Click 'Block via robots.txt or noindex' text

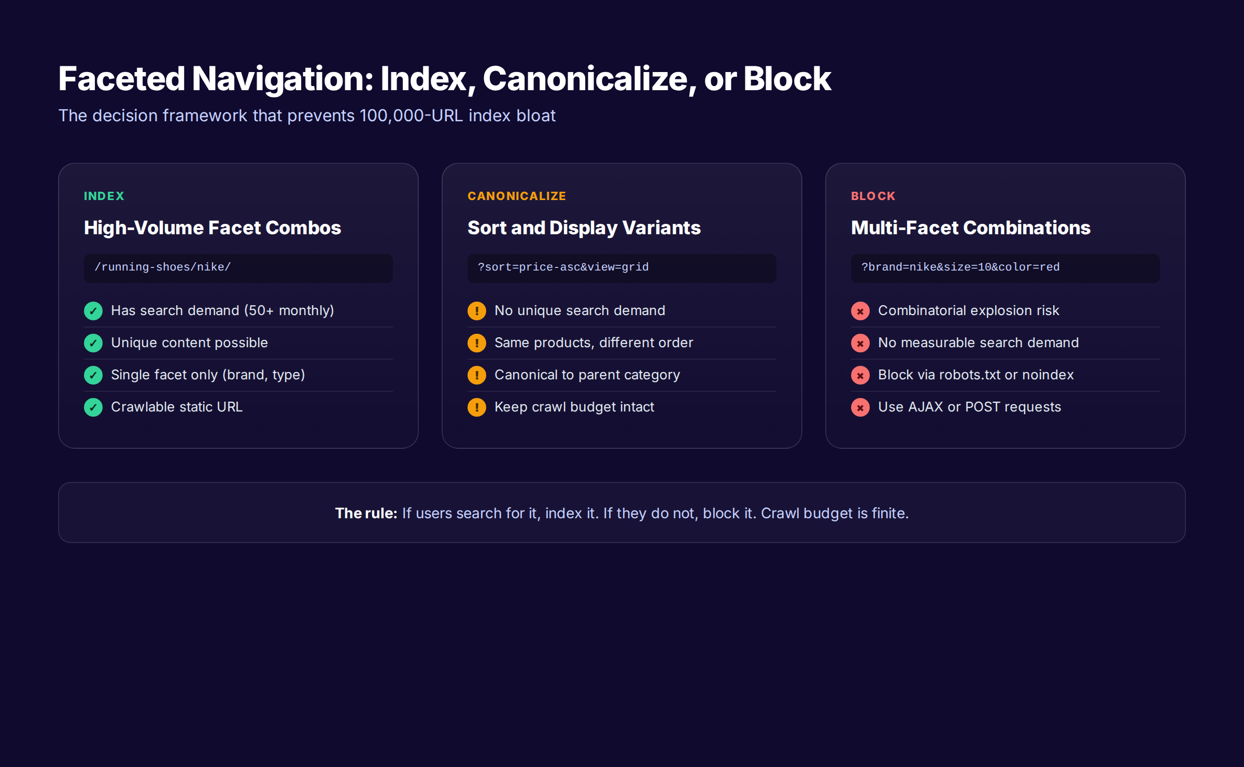976,375
